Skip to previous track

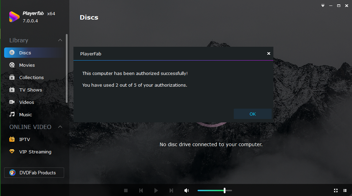pyautogui.click(x=141, y=190)
